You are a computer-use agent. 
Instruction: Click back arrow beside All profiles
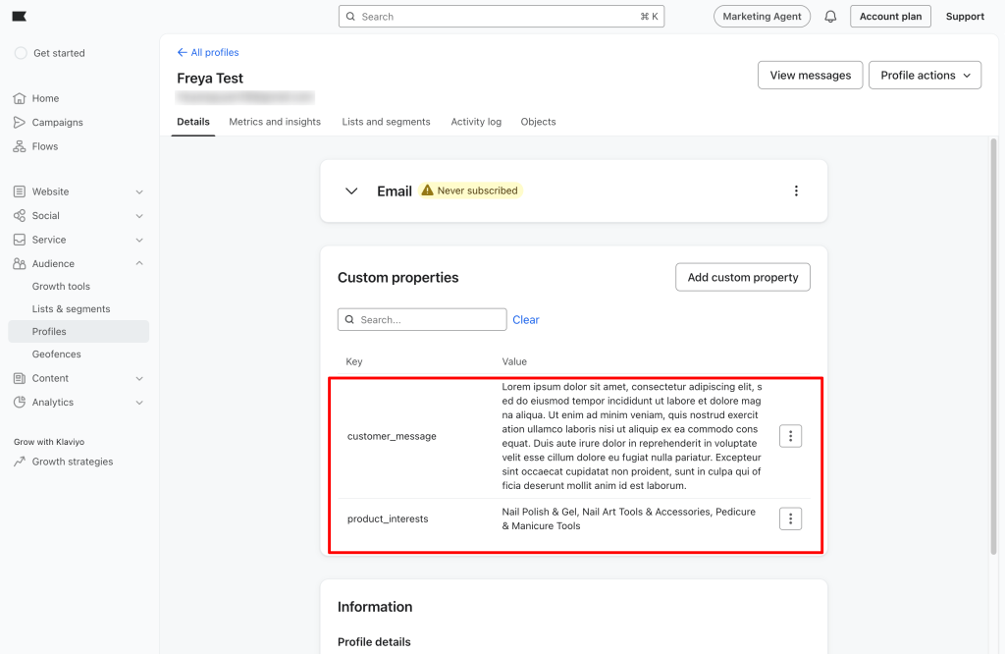tap(182, 52)
